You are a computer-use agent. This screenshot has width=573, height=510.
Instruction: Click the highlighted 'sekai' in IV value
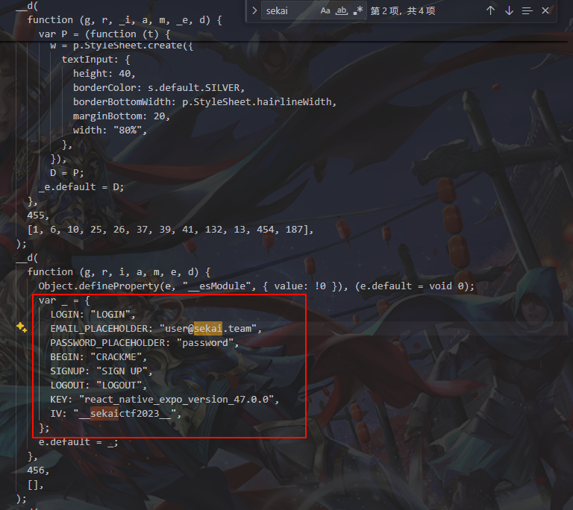point(104,414)
